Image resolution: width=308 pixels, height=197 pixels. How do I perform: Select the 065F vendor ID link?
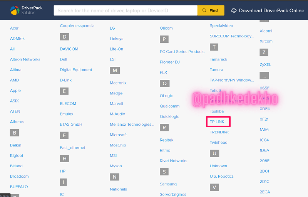point(264,88)
